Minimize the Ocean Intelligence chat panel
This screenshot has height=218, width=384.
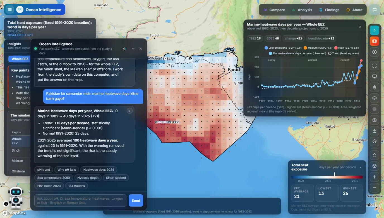pyautogui.click(x=133, y=49)
